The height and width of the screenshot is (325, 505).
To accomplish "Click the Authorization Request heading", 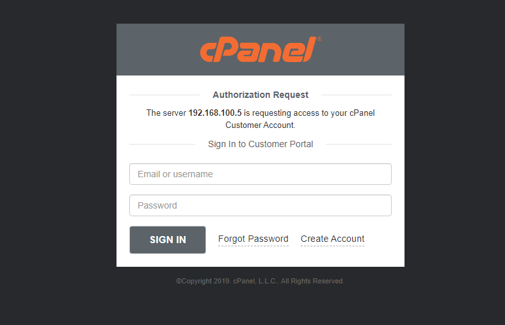I will (261, 95).
